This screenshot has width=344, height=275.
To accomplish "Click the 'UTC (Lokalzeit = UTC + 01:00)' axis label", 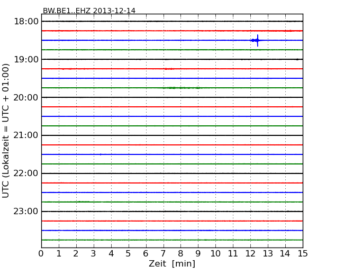I will pyautogui.click(x=6, y=131).
